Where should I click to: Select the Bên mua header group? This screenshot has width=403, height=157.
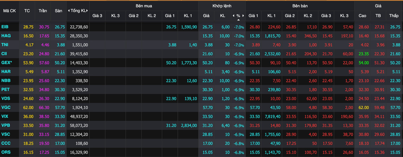tap(144, 6)
